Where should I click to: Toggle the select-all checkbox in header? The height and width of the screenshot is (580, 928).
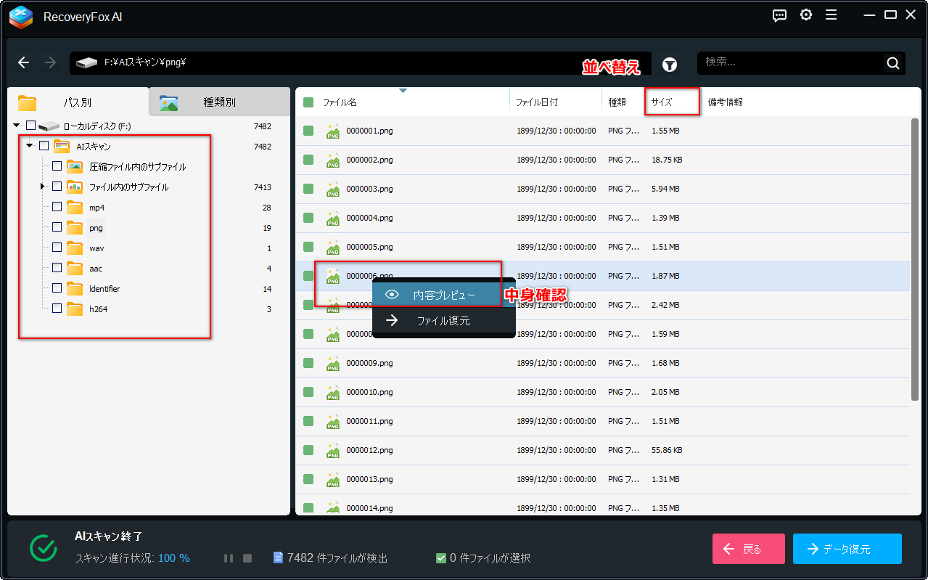[x=308, y=102]
